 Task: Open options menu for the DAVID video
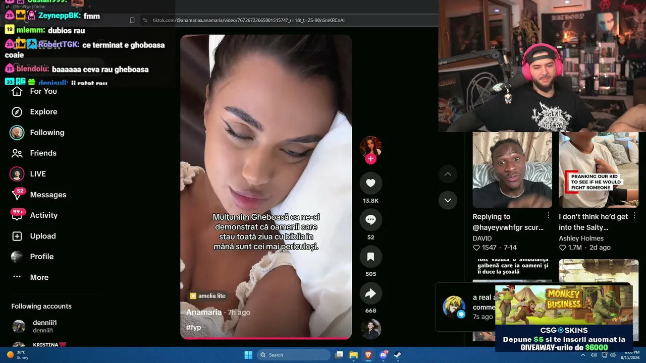tap(549, 216)
